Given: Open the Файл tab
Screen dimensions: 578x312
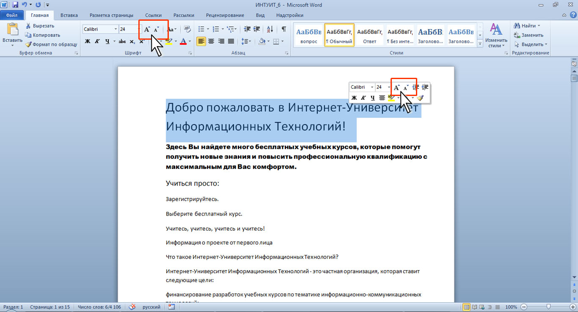Looking at the screenshot, I should pos(12,15).
